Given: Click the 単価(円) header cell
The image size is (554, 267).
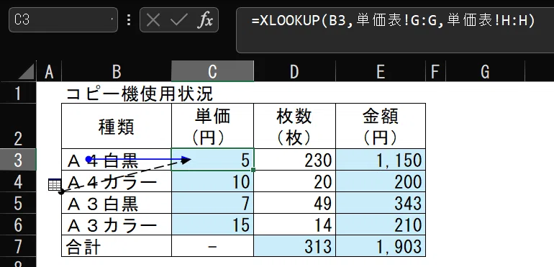Looking at the screenshot, I should pyautogui.click(x=212, y=126).
